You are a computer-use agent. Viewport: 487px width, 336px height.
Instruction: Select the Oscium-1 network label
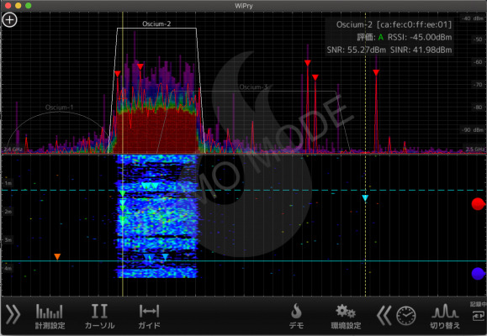(59, 108)
